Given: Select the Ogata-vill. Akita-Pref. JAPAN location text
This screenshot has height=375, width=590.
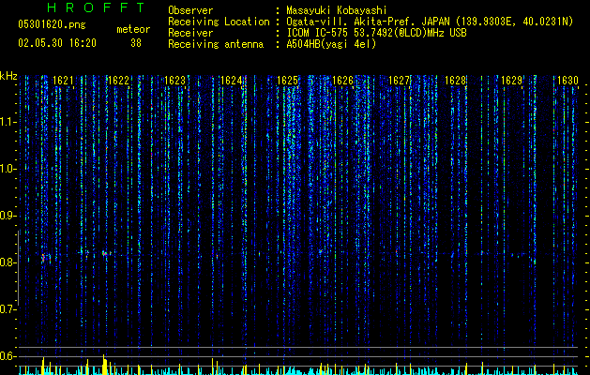Looking at the screenshot, I should (430, 22).
